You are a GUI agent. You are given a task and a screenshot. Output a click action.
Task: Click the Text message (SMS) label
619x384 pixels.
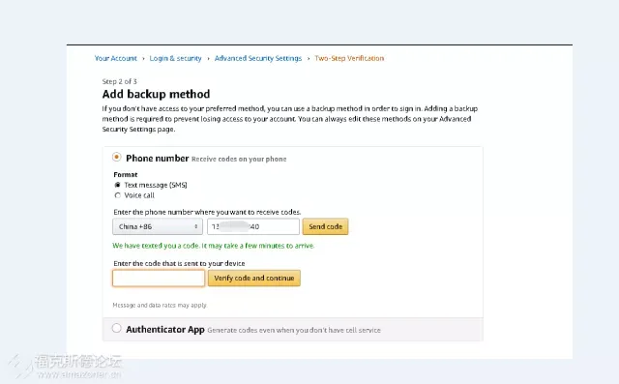156,185
